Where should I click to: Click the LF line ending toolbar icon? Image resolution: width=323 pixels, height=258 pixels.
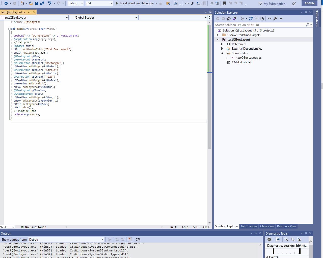click(x=192, y=3)
